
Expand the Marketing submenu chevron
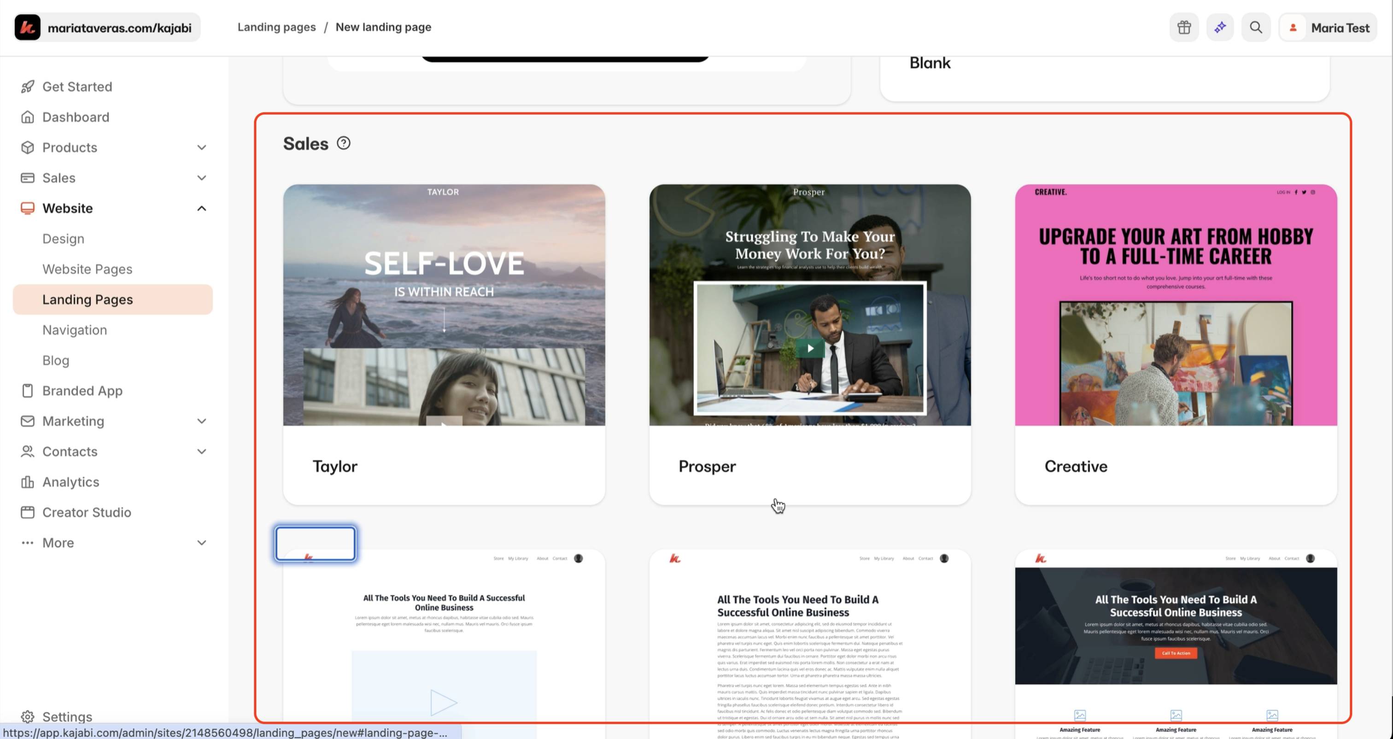tap(202, 421)
